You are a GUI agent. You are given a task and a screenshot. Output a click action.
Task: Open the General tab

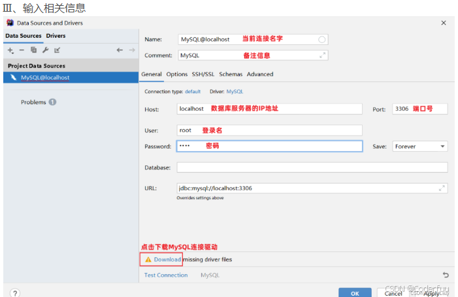[x=152, y=74]
